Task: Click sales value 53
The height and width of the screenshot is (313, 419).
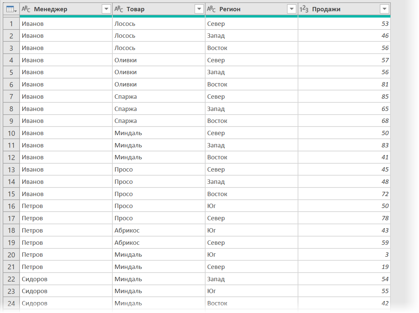Action: [x=344, y=24]
